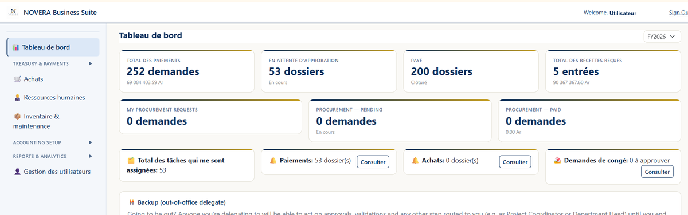Click the folder icon in assigned tasks card

click(x=131, y=161)
